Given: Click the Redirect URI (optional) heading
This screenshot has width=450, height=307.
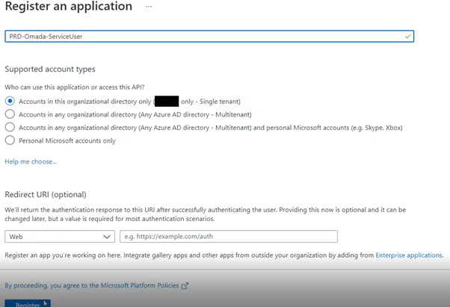Looking at the screenshot, I should (46, 195).
